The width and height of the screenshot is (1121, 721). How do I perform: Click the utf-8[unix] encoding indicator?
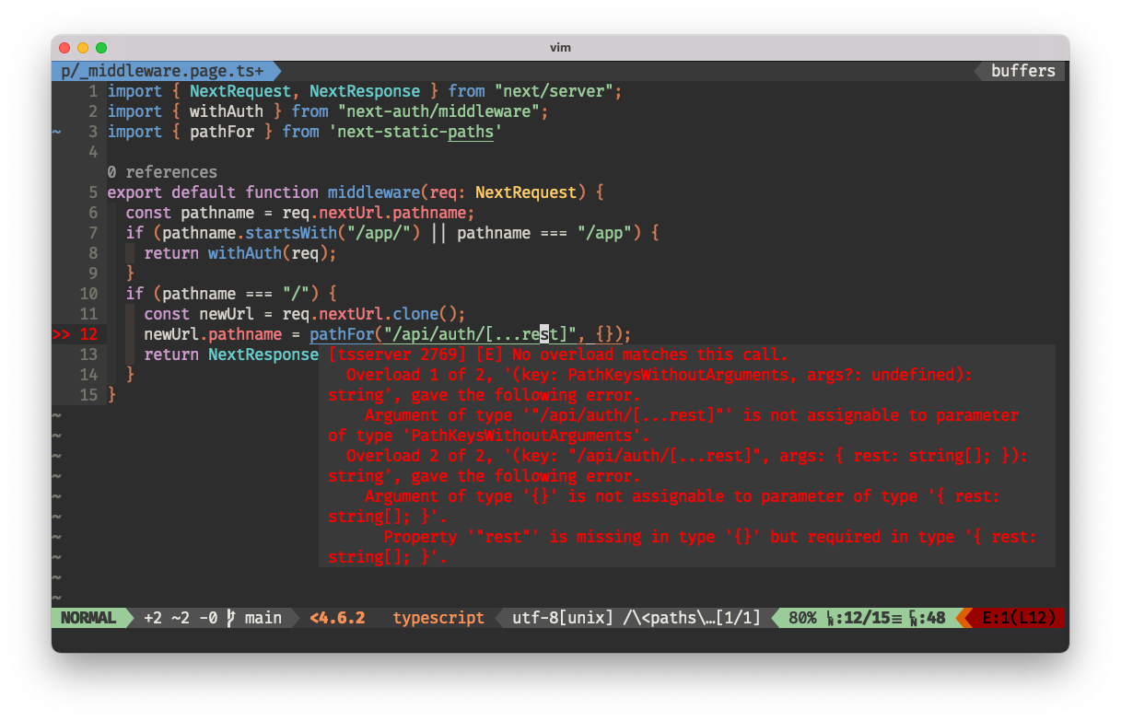(563, 618)
